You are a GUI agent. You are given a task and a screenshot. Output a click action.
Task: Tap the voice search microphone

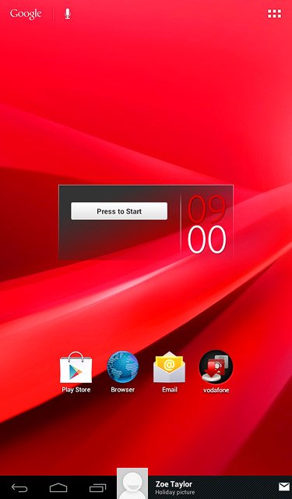(x=68, y=14)
